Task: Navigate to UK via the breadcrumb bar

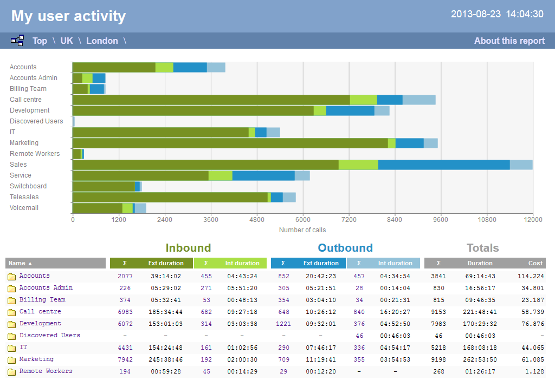Action: (66, 40)
